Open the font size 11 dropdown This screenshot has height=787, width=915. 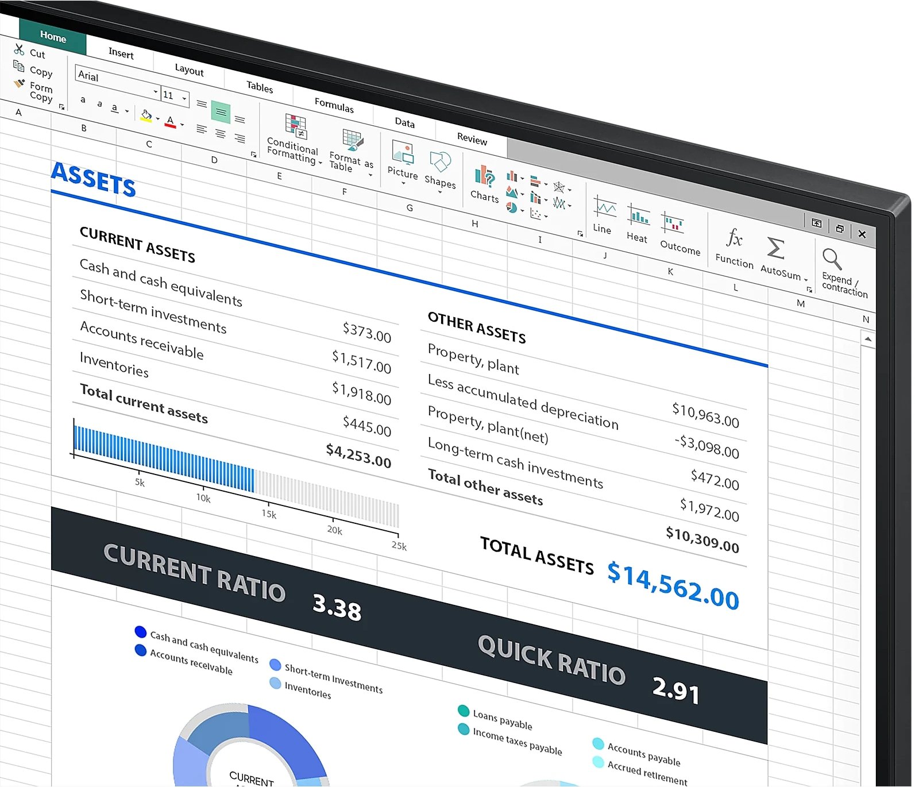(184, 99)
